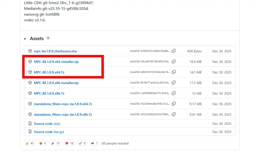Download MPC-BE.1.8.9.x86.7z archive

[x=49, y=93]
